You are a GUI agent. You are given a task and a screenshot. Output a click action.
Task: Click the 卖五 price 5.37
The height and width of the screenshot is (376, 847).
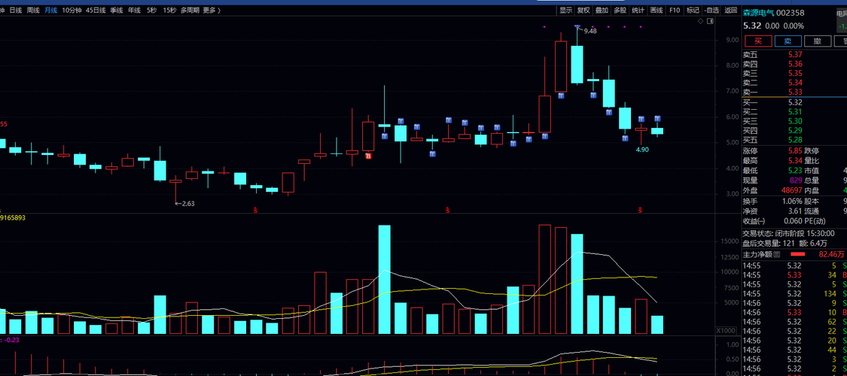(x=795, y=54)
